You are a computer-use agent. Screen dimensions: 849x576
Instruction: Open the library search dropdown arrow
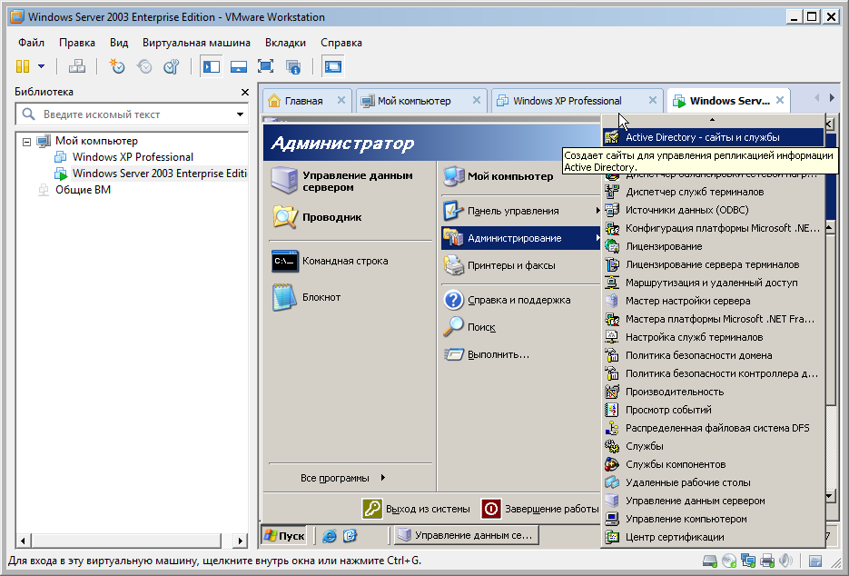click(x=240, y=114)
